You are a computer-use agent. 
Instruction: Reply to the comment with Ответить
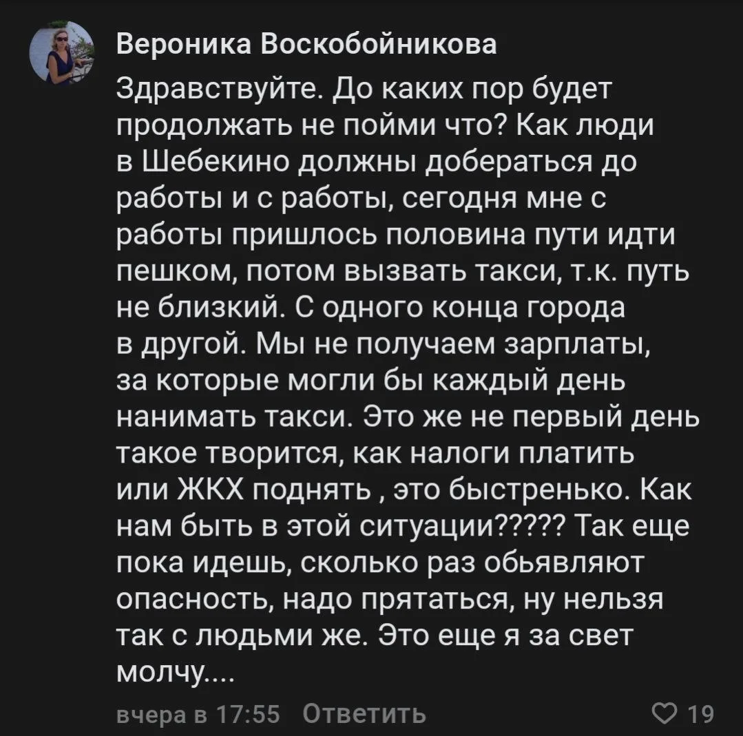364,713
